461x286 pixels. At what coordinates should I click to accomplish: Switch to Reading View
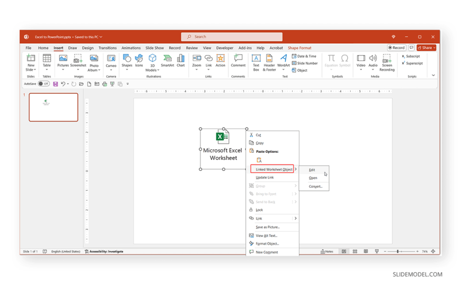click(x=366, y=252)
